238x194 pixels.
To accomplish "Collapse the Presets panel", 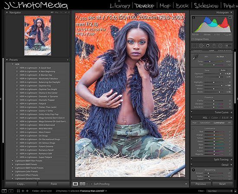I will (x=7, y=60).
